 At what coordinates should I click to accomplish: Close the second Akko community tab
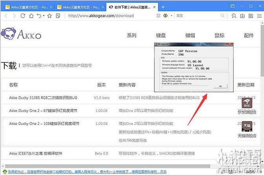pyautogui.click(x=103, y=7)
